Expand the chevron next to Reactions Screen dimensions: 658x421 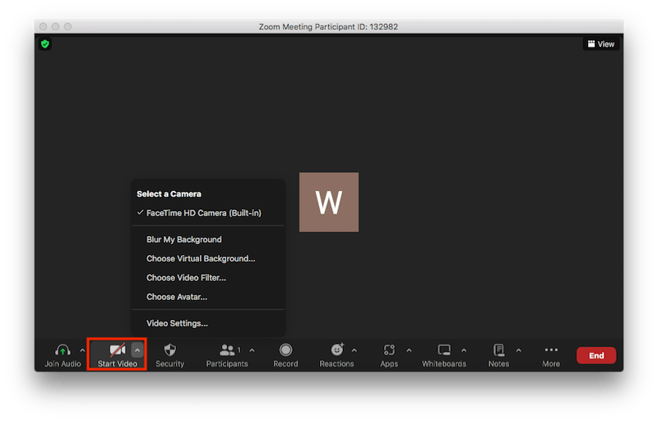354,350
